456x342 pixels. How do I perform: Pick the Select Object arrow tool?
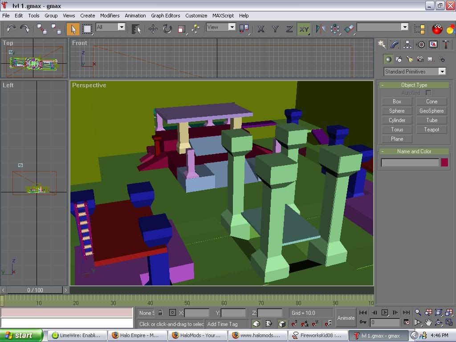coord(73,29)
